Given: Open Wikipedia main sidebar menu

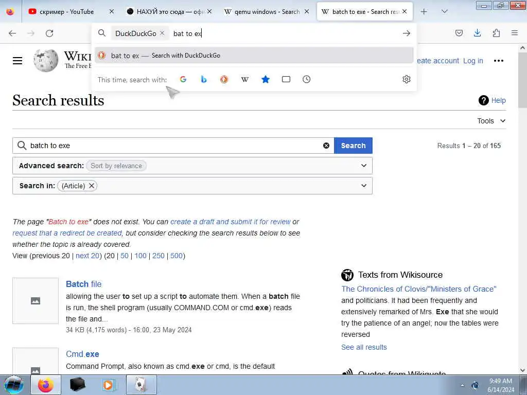Looking at the screenshot, I should [x=17, y=61].
